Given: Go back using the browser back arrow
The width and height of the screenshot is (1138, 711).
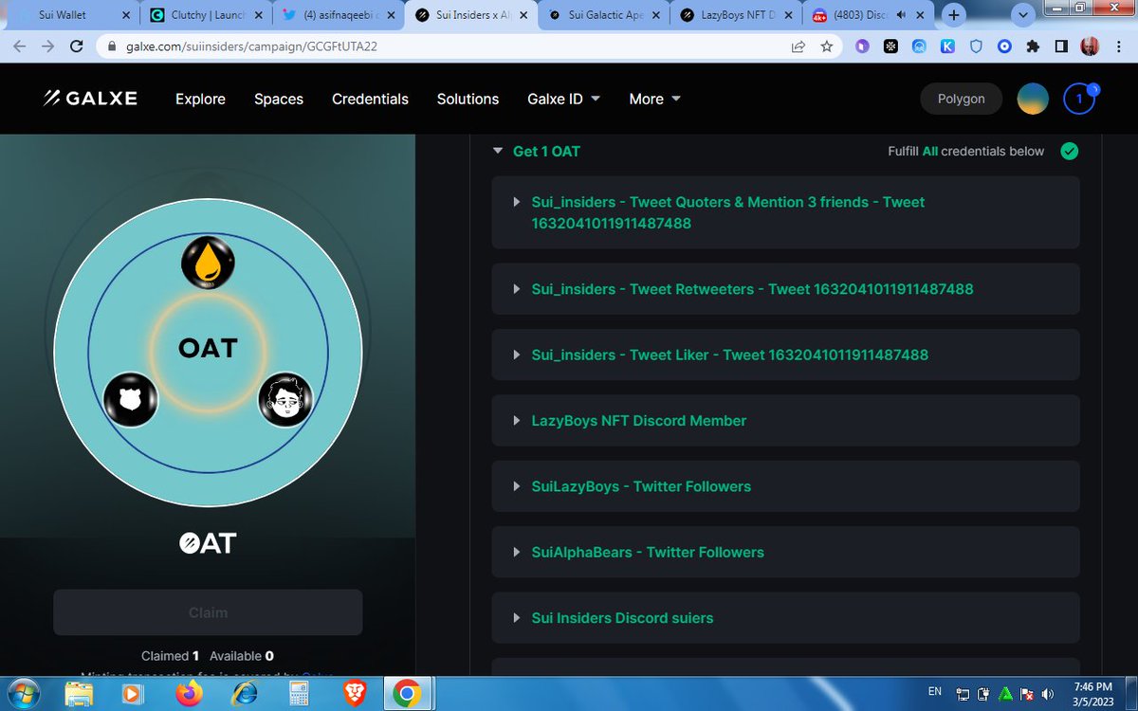Looking at the screenshot, I should pyautogui.click(x=20, y=46).
